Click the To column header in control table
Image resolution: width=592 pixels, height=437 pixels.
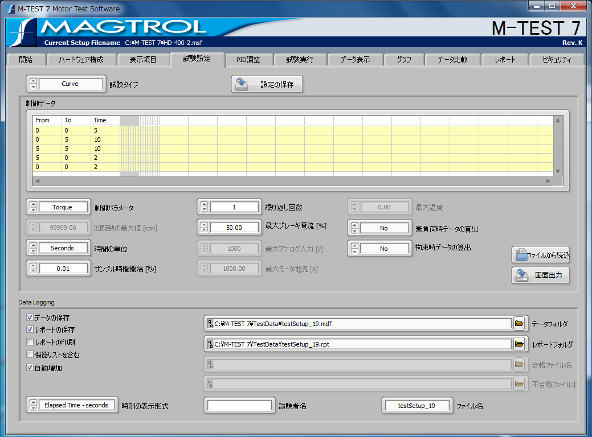(76, 120)
